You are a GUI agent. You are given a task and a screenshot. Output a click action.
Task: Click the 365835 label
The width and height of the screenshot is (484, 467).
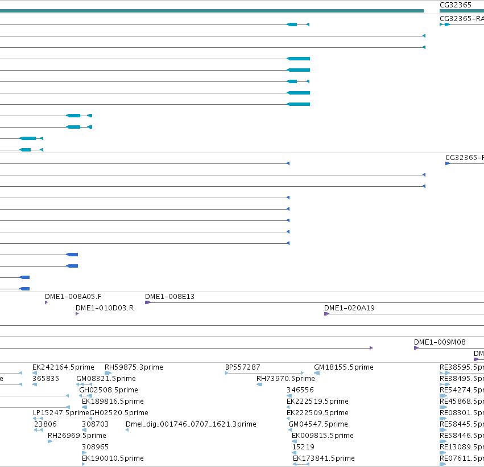tap(45, 379)
